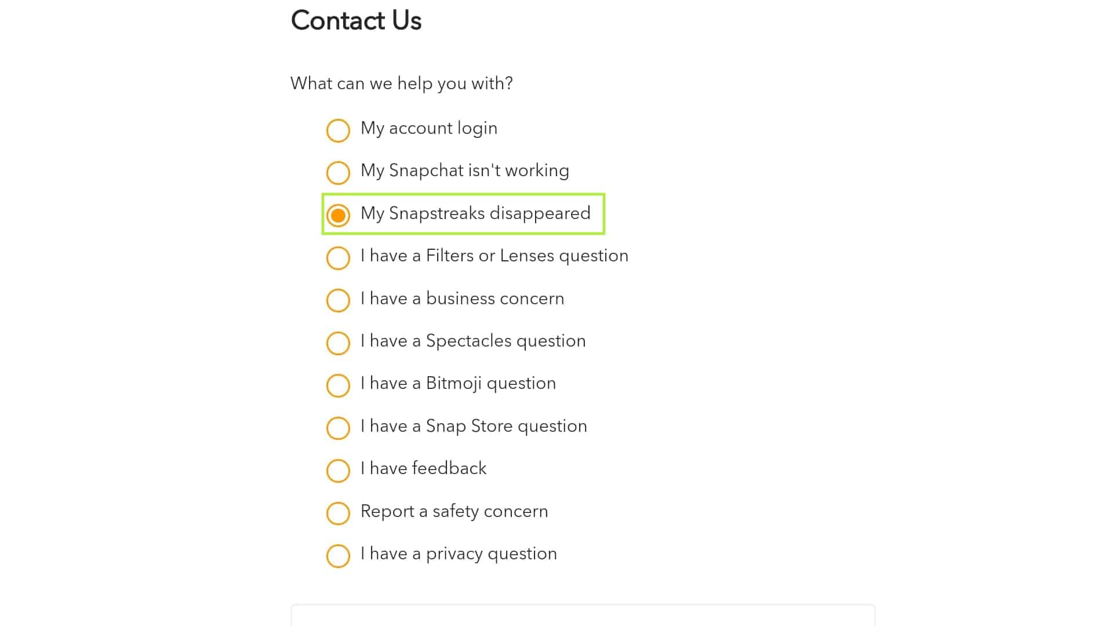Viewport: 1113px width, 626px height.
Task: Click the 'Report a safety concern' text
Action: point(454,511)
